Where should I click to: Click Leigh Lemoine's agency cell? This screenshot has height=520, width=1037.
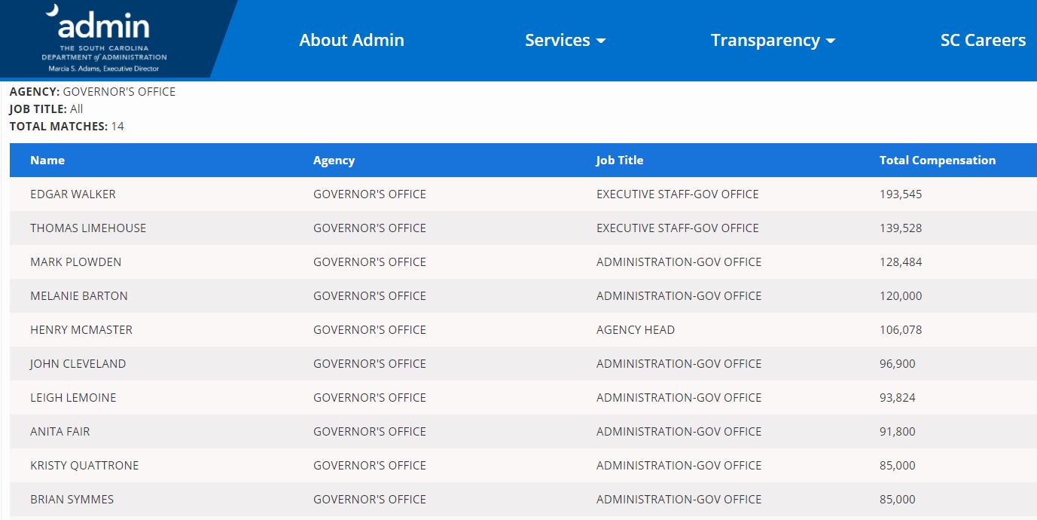pos(370,397)
